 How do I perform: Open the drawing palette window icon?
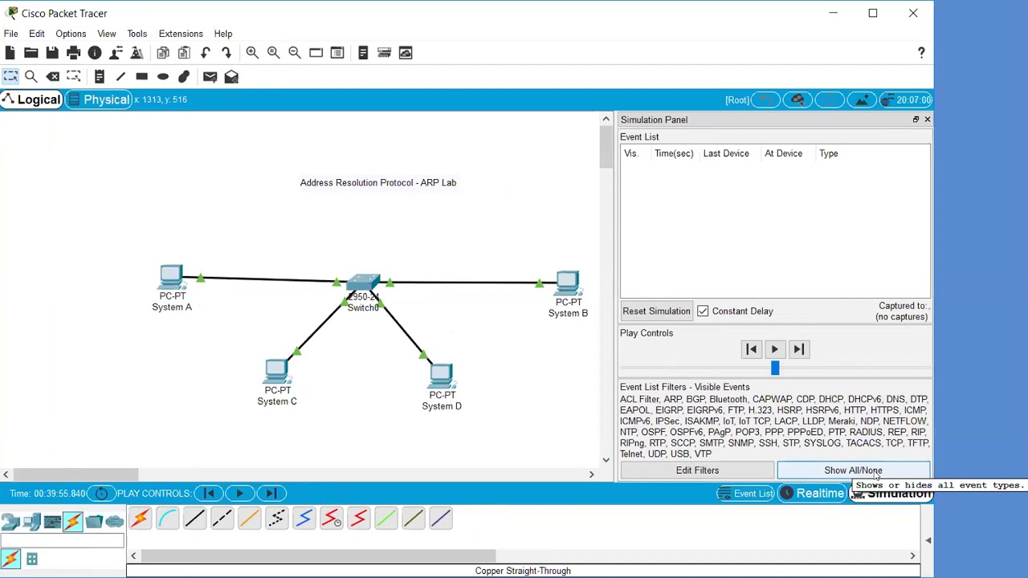tap(316, 53)
